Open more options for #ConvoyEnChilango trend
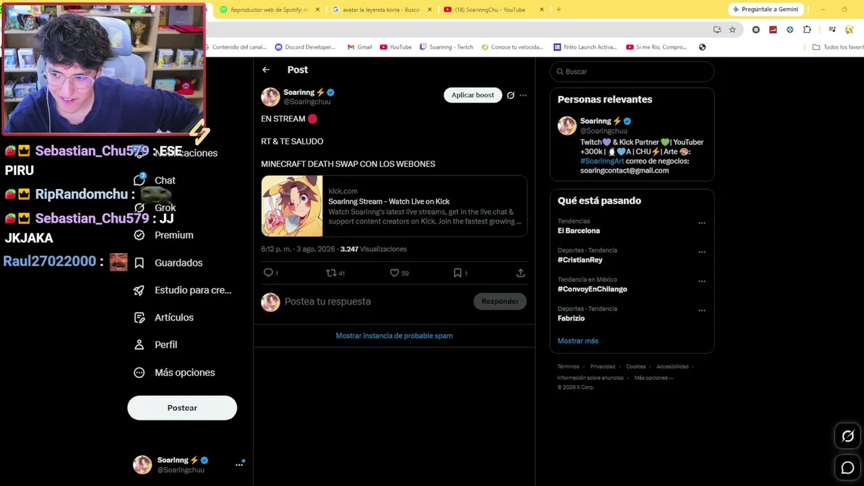 702,281
